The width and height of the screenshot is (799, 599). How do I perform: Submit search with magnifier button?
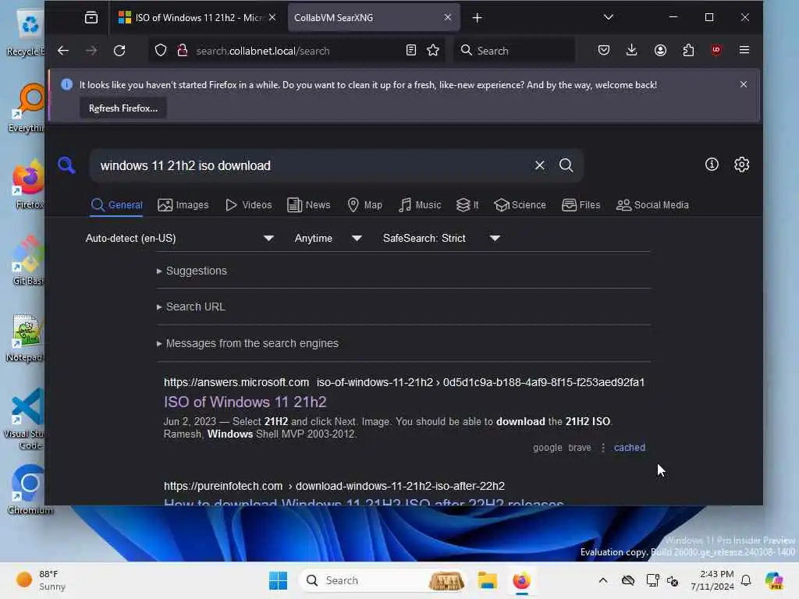point(566,165)
